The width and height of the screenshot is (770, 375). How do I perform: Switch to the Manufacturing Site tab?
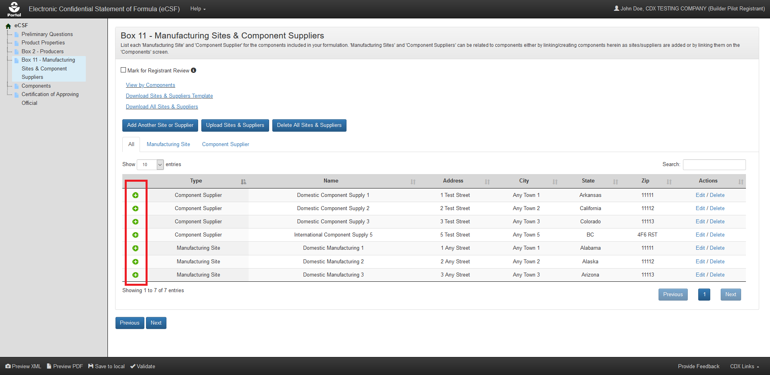click(x=168, y=144)
